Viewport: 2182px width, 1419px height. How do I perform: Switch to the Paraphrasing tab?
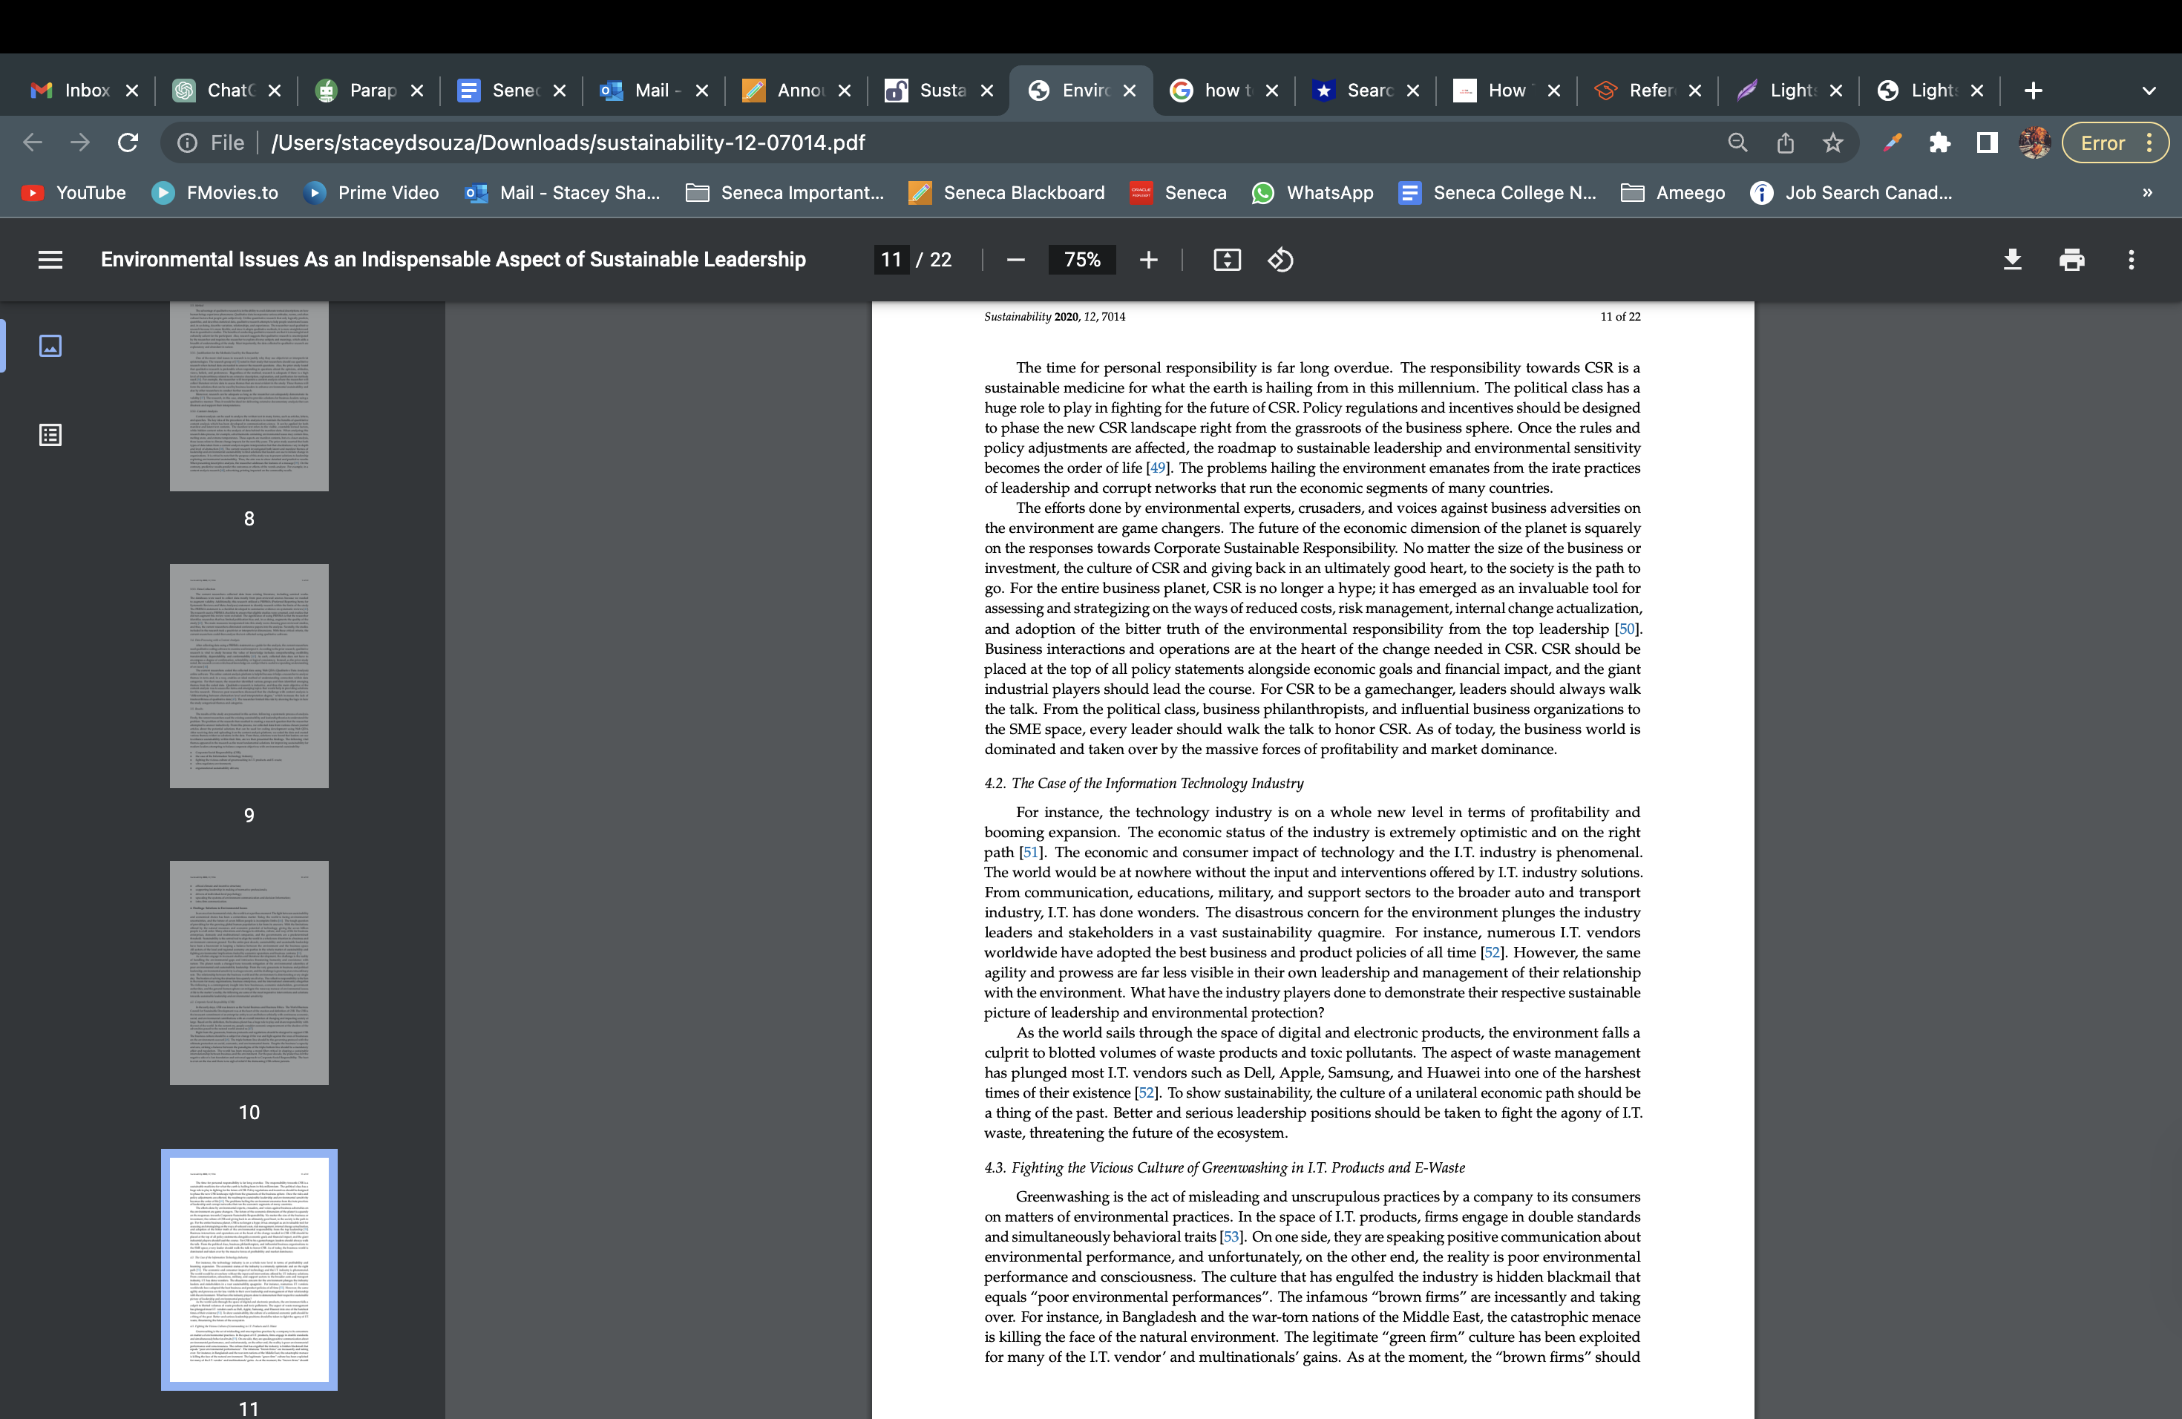point(356,91)
